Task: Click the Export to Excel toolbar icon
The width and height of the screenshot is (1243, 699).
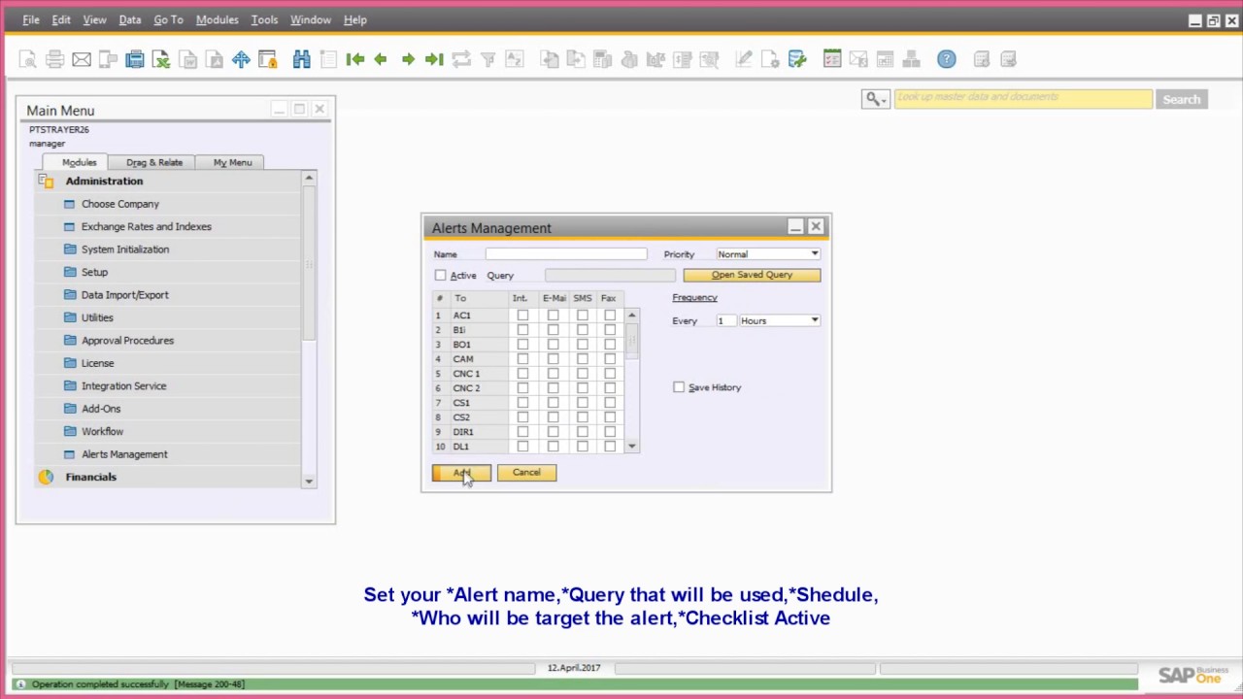Action: click(x=161, y=60)
